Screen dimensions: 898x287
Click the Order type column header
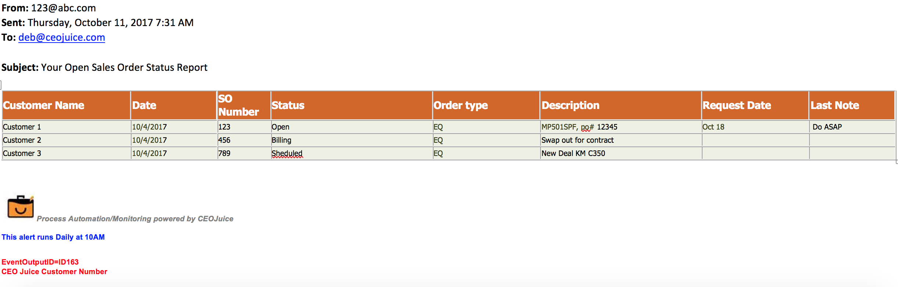pos(486,105)
